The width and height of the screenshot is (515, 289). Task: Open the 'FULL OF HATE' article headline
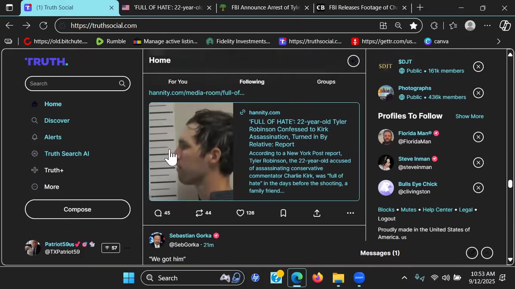point(298,133)
